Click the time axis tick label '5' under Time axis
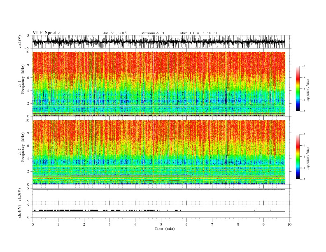Screen dimensions: 326x252 (161, 224)
